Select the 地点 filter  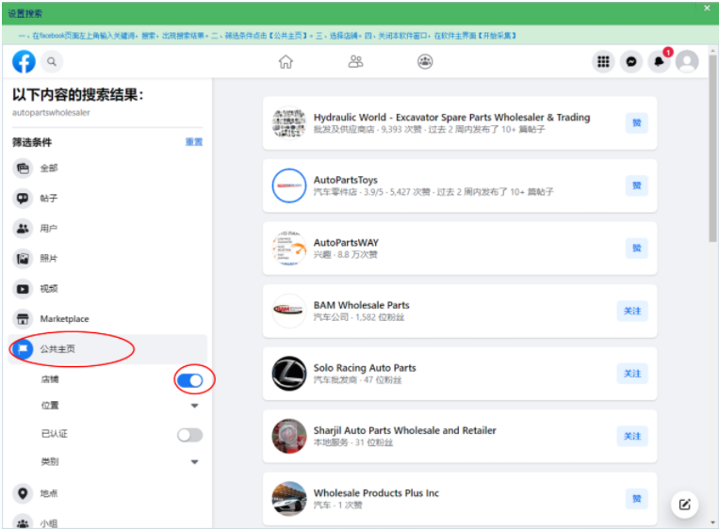107,493
